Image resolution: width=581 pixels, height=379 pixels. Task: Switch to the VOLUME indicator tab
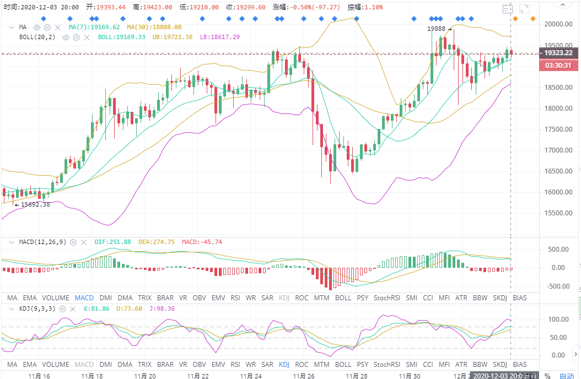[55, 297]
